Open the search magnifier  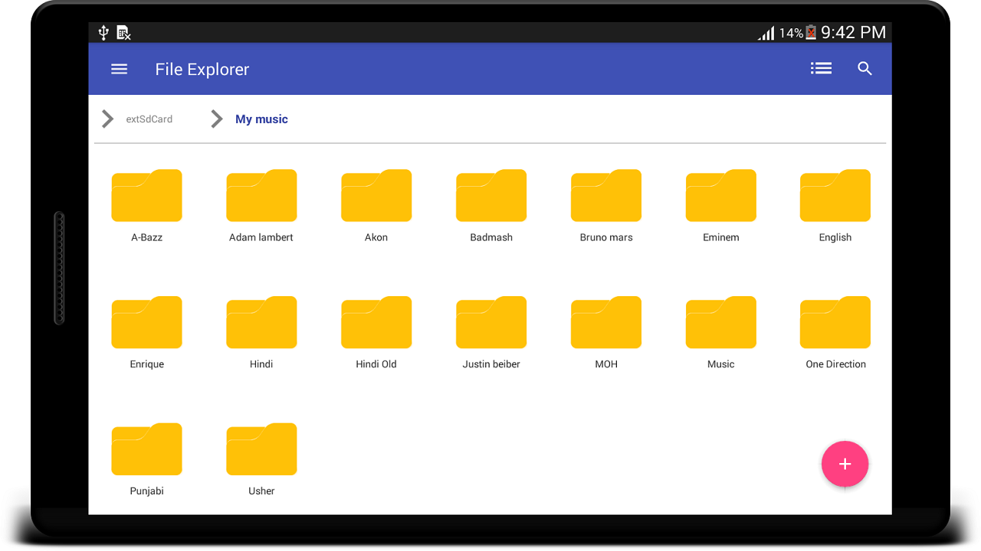click(x=865, y=69)
